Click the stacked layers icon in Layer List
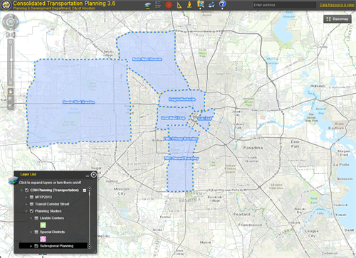This screenshot has width=356, height=258. (x=13, y=180)
